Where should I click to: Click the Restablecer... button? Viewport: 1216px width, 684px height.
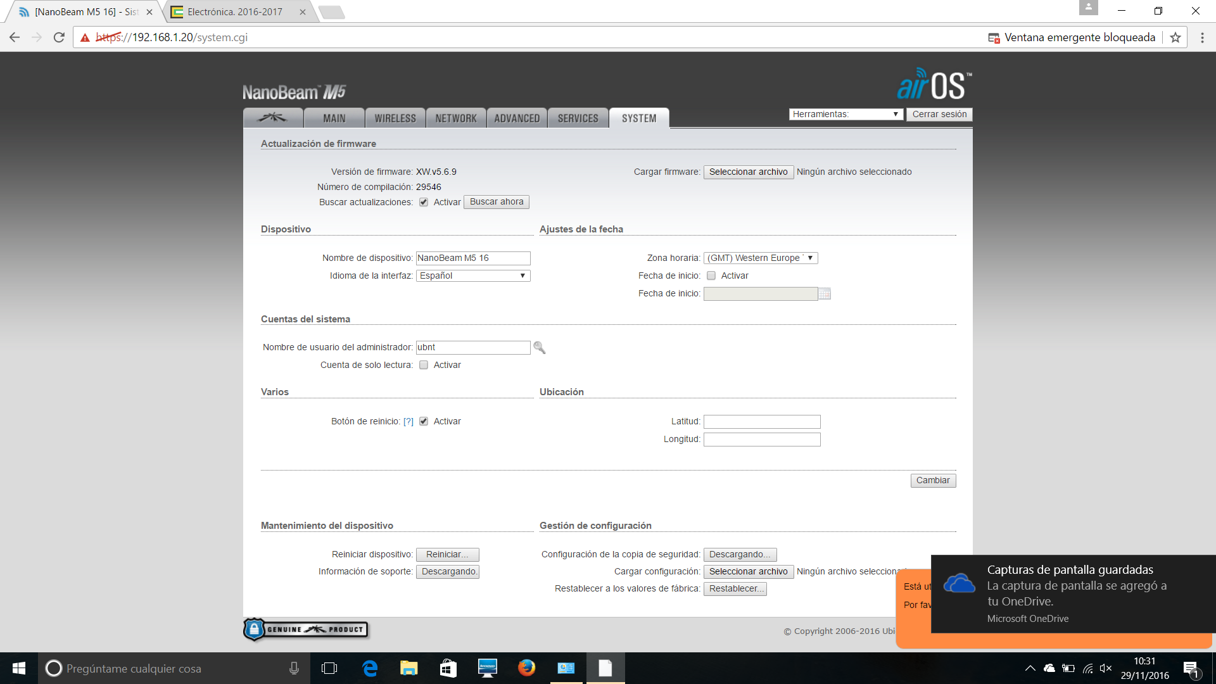(735, 588)
